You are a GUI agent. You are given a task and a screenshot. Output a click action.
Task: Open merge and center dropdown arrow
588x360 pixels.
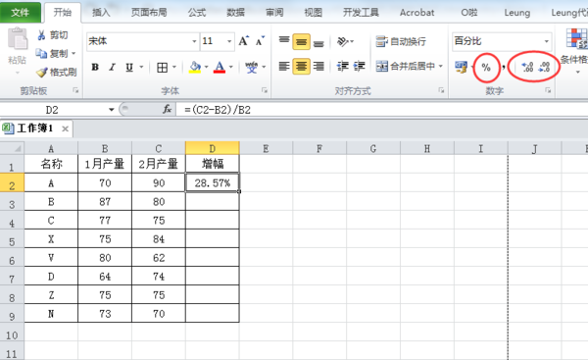point(441,67)
